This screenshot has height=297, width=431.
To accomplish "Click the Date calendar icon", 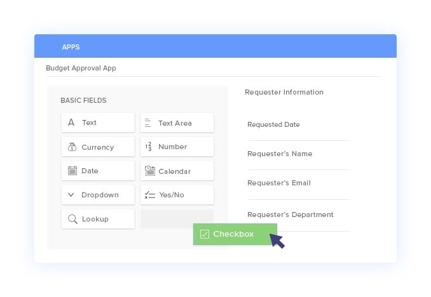I will point(72,171).
